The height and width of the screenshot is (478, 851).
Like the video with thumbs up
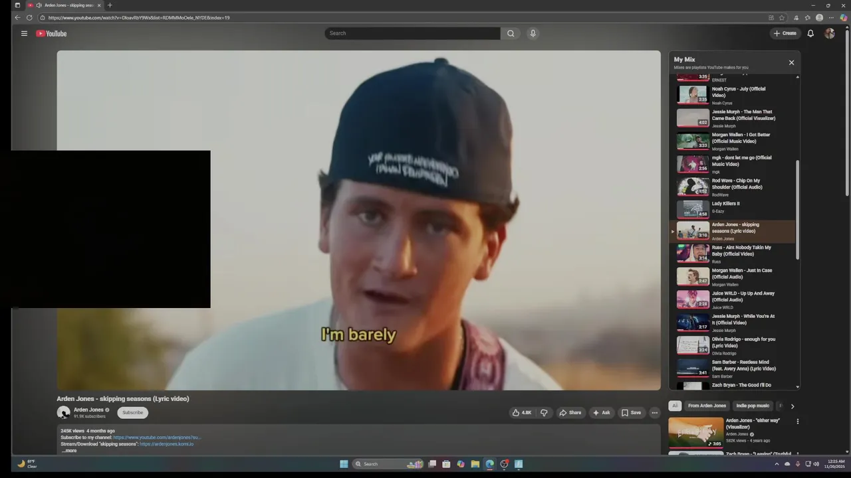click(522, 412)
